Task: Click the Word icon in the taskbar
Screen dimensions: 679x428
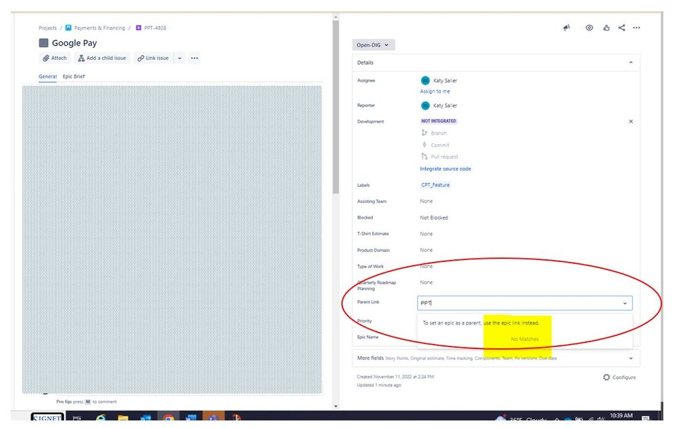Action: 191,418
